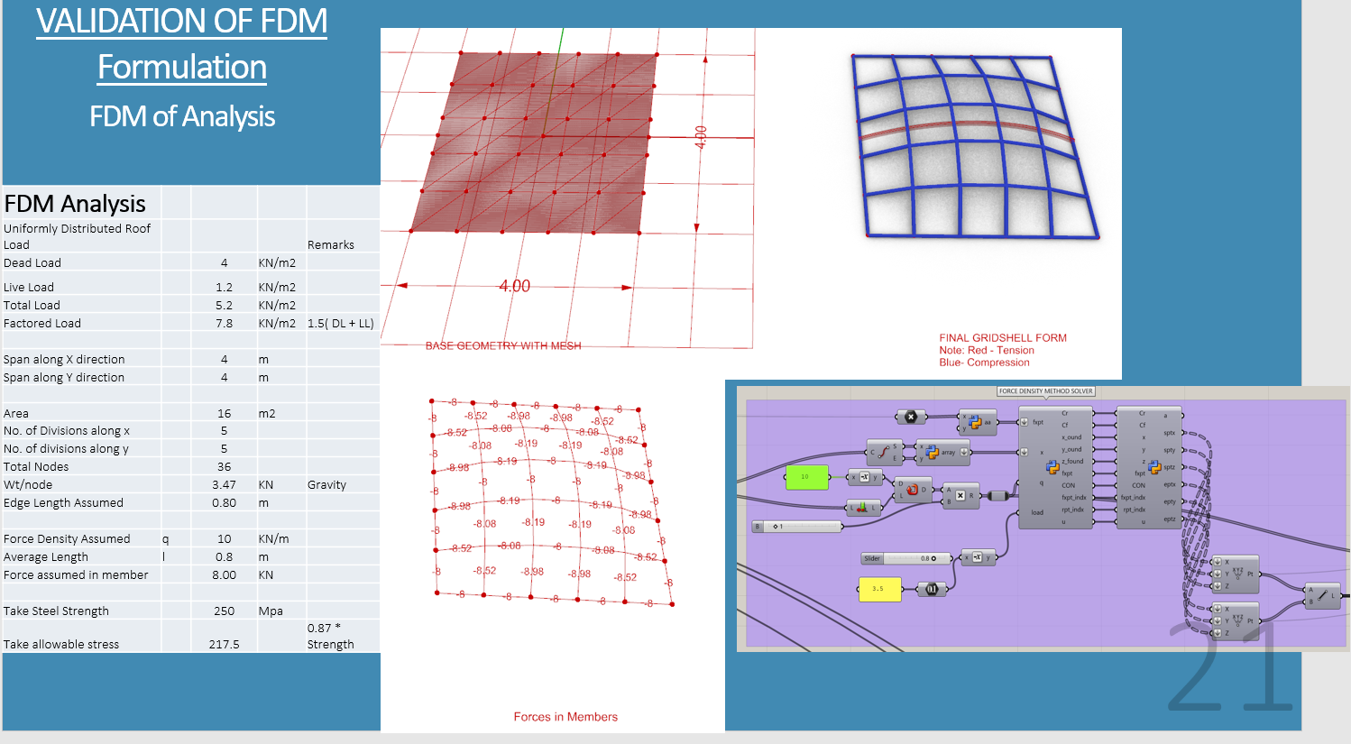1351x744 pixels.
Task: Click the red loop icon component with D inputs
Action: coord(913,490)
